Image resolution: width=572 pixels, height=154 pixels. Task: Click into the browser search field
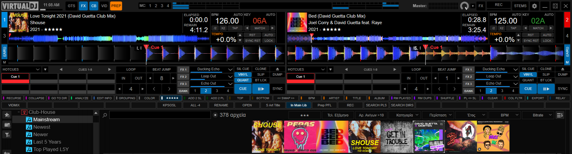tap(160, 115)
